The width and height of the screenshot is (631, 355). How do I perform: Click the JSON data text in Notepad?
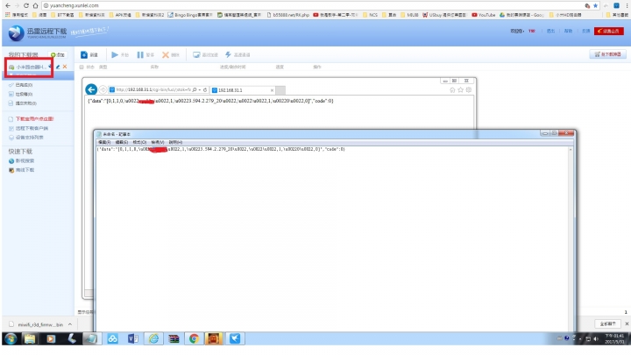(221, 149)
